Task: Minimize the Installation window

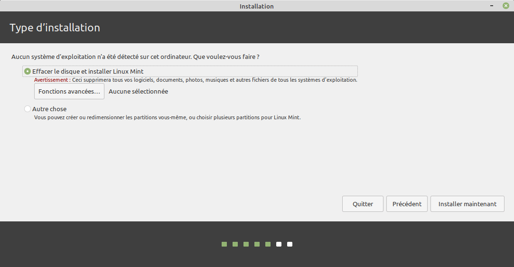Action: (x=492, y=6)
